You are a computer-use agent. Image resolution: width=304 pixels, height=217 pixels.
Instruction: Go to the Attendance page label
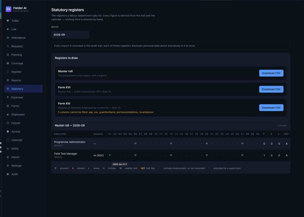point(18,38)
